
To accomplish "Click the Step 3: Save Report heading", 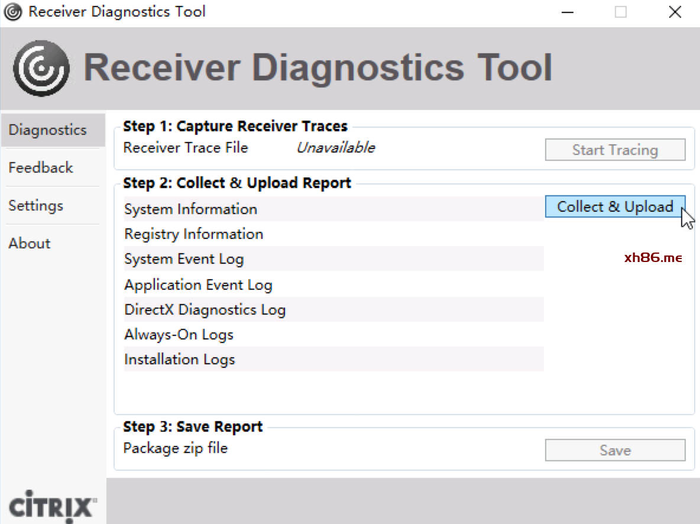I will 193,426.
